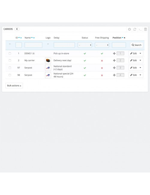Toggle free shipping cross for Serpost ID 98
This screenshot has width=150, height=195.
tap(102, 75)
